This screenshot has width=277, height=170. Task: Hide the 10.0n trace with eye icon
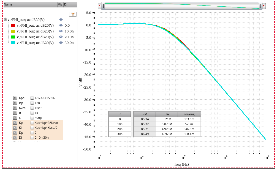pyautogui.click(x=61, y=31)
